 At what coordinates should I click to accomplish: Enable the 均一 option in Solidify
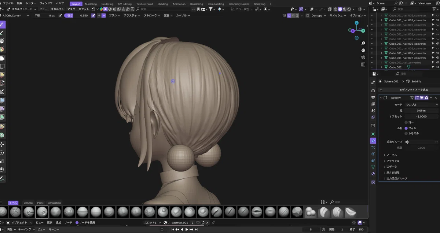point(406,122)
